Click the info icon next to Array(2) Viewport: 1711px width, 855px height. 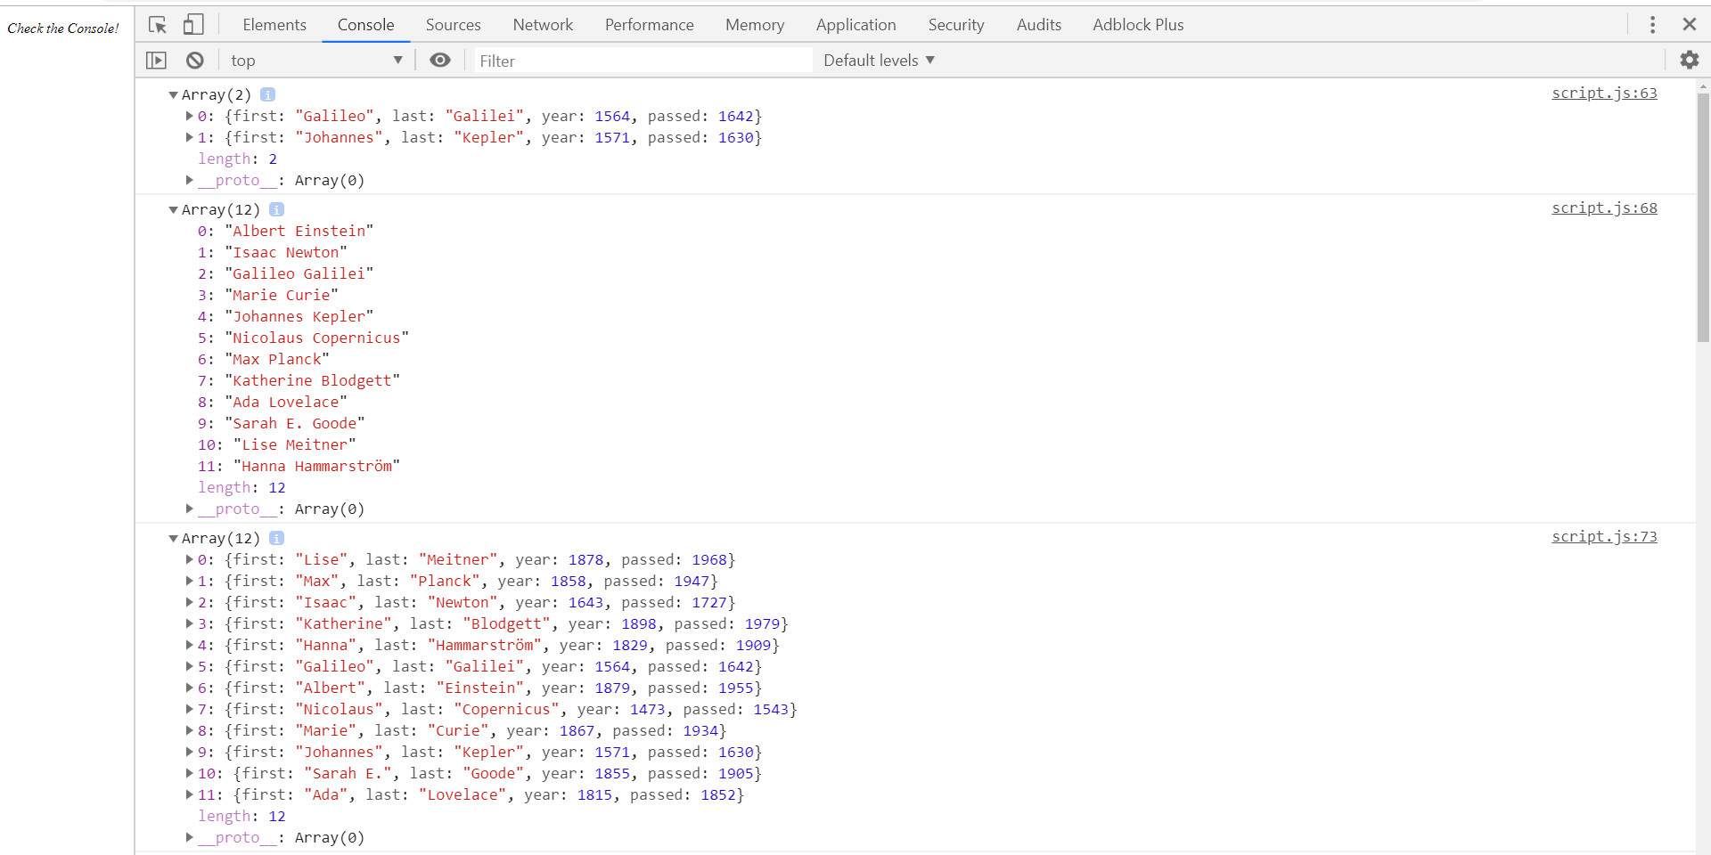(267, 94)
